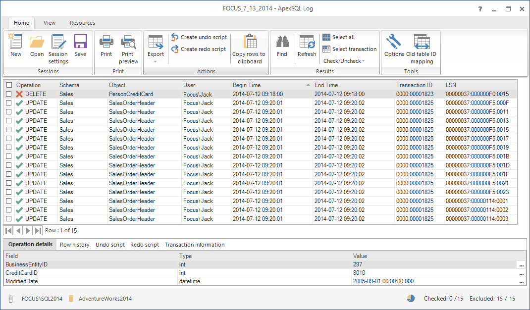This screenshot has width=530, height=310.
Task: Check the DELETE PersonCreditCard row checkbox
Action: [9, 94]
